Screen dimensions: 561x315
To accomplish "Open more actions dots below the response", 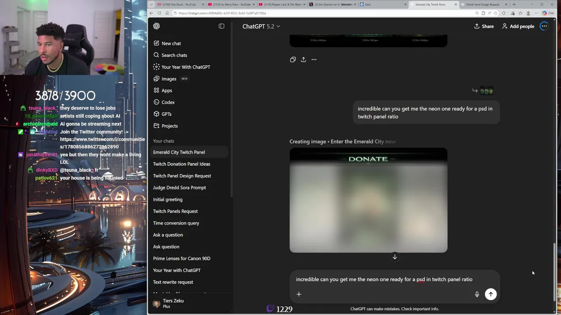I will tap(314, 59).
